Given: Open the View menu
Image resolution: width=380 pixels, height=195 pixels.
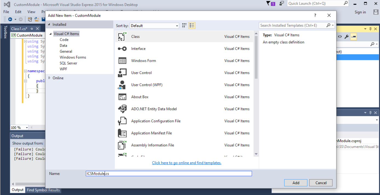Looking at the screenshot, I should [31, 12].
